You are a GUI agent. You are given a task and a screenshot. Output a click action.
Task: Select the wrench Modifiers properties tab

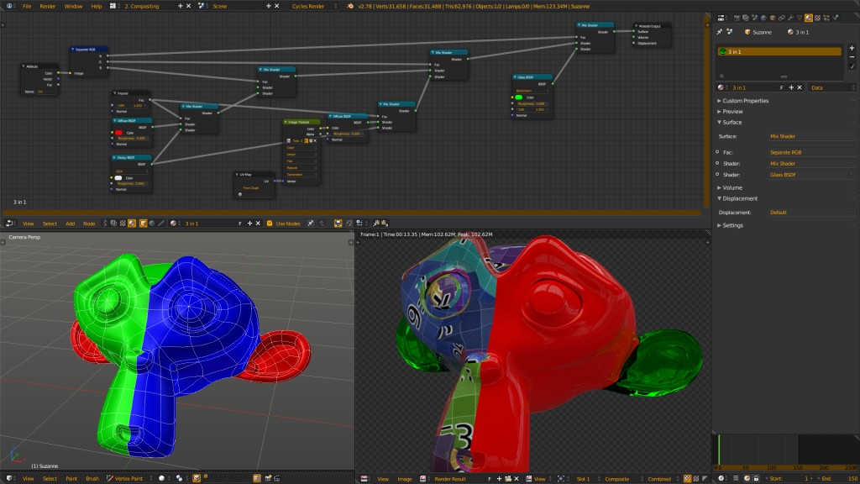pyautogui.click(x=790, y=16)
